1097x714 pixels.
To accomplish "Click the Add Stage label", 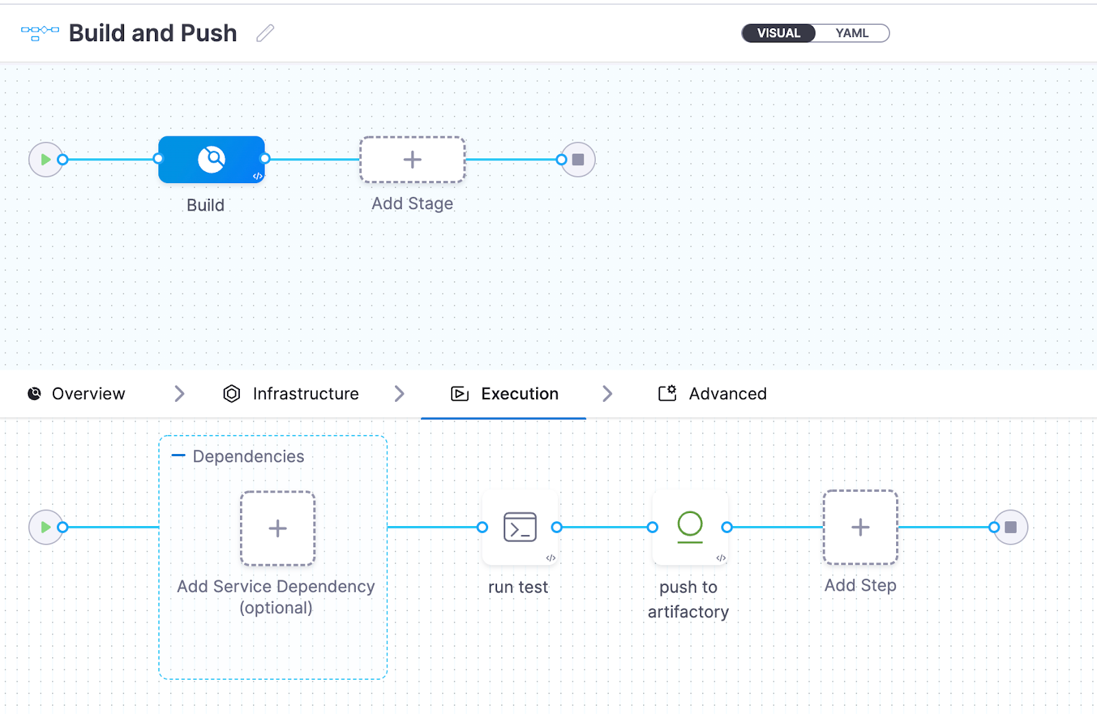I will coord(412,204).
